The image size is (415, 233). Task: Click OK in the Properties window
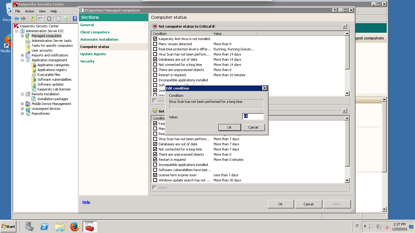point(280,204)
